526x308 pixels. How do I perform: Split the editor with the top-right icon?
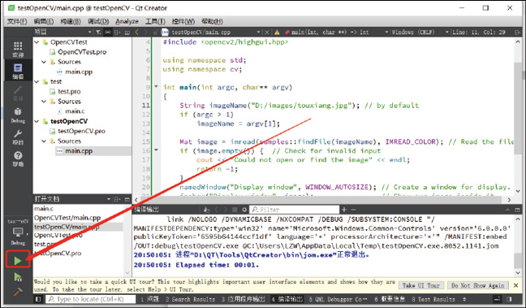point(517,33)
